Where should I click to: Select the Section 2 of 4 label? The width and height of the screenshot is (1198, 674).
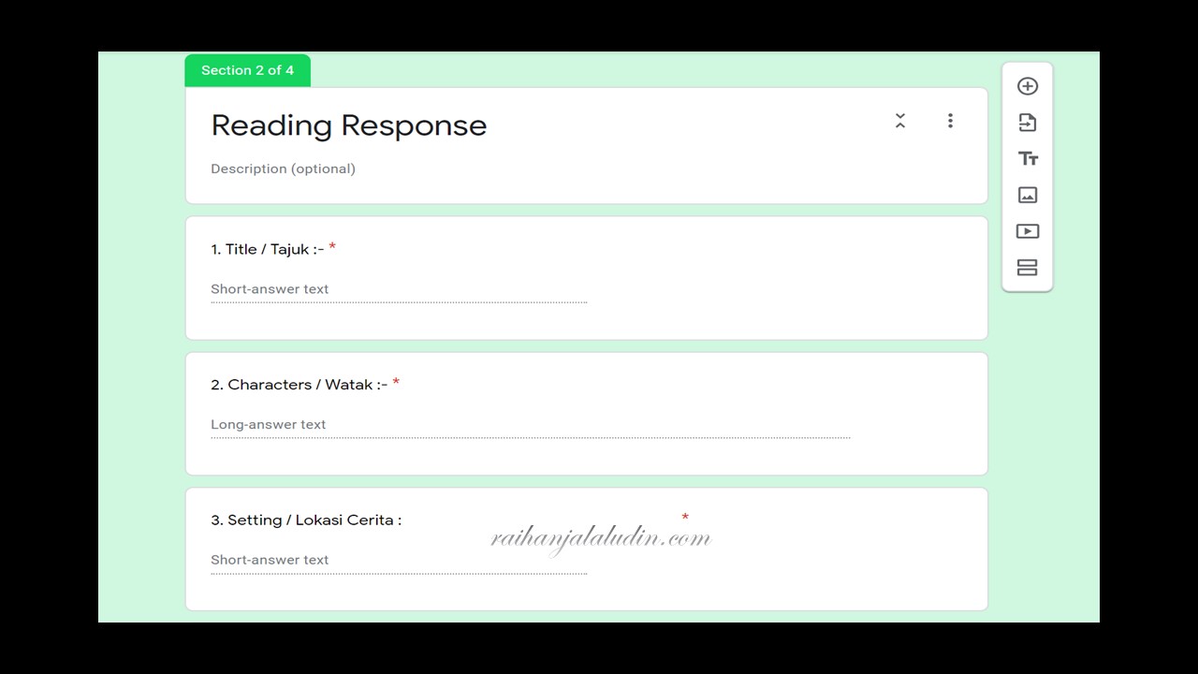[247, 70]
